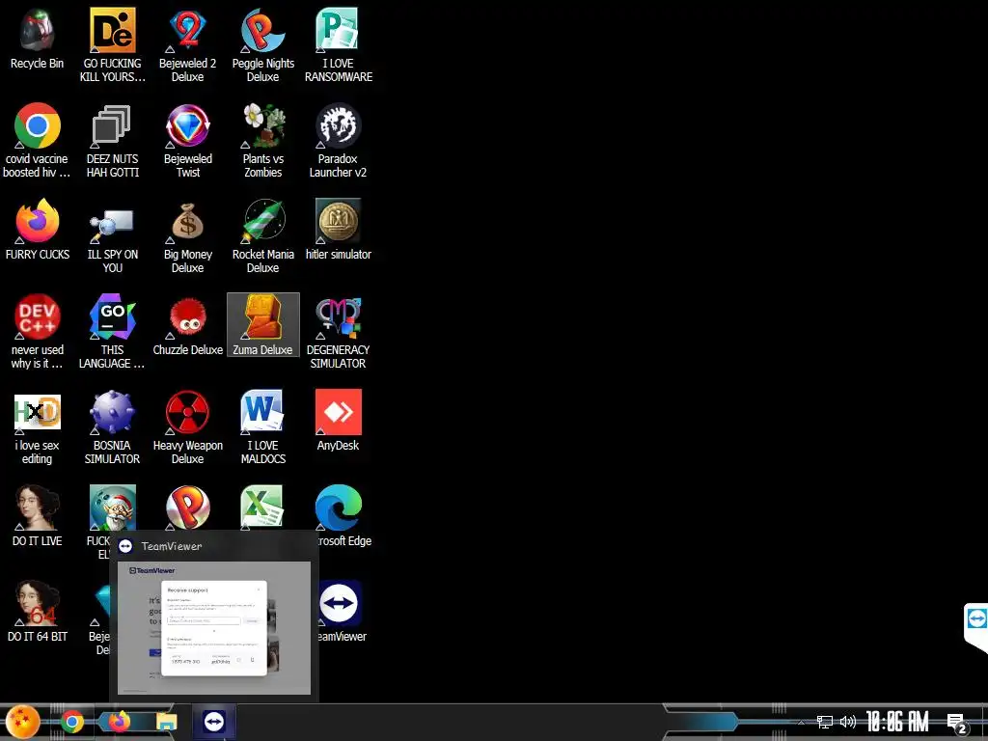Launch Peggle Nights Deluxe
The width and height of the screenshot is (988, 741).
262,45
